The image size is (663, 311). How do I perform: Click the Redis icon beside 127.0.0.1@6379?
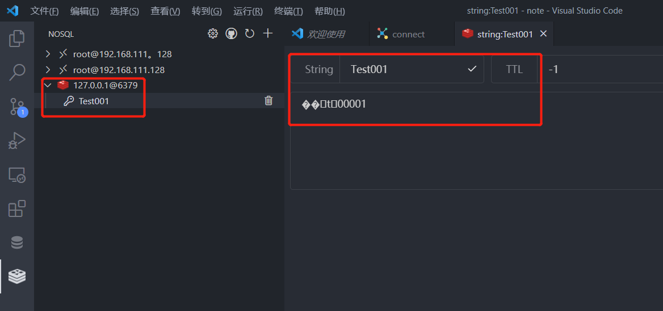point(63,85)
